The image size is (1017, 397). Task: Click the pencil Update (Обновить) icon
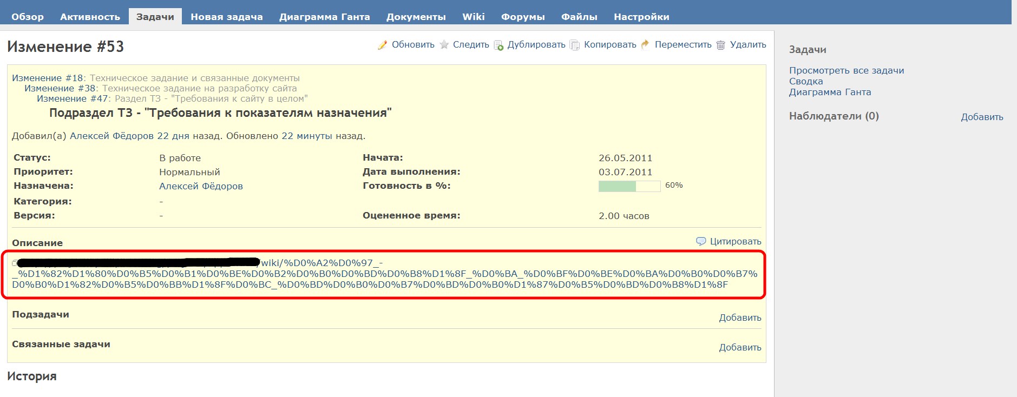tap(383, 45)
